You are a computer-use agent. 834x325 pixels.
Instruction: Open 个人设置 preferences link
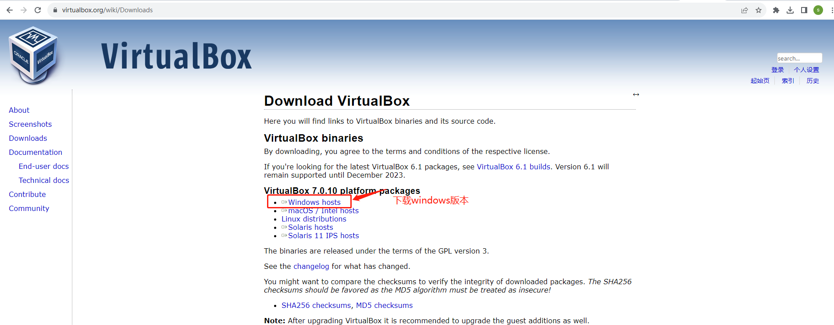point(806,70)
